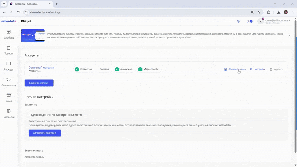Open Chrome's three-dot menu

coord(292,12)
